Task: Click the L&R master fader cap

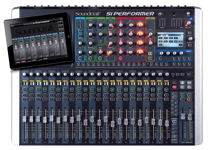Action: (183, 116)
